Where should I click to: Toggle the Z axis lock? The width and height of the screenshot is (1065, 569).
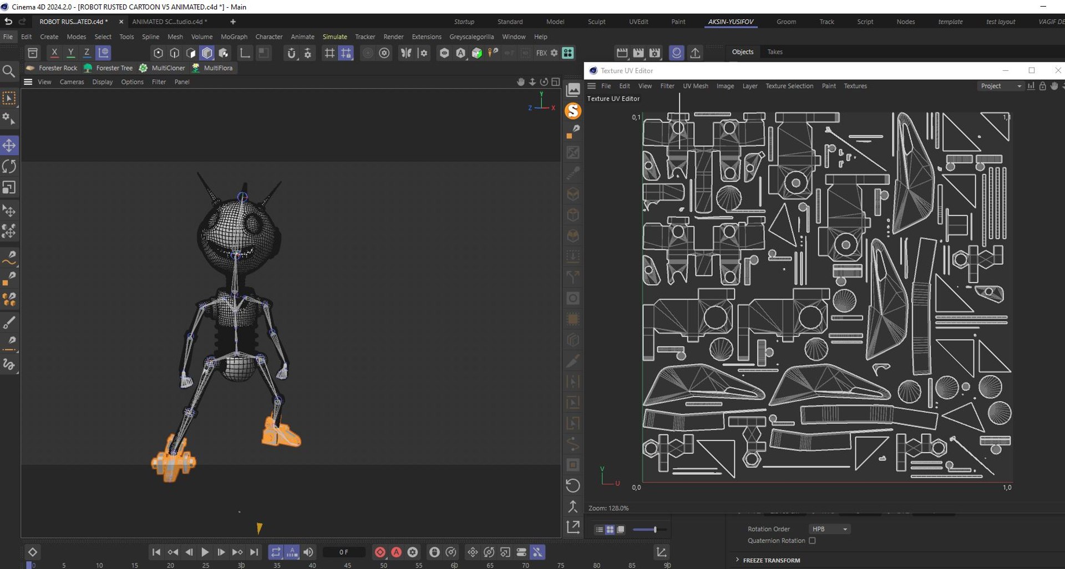[x=87, y=53]
